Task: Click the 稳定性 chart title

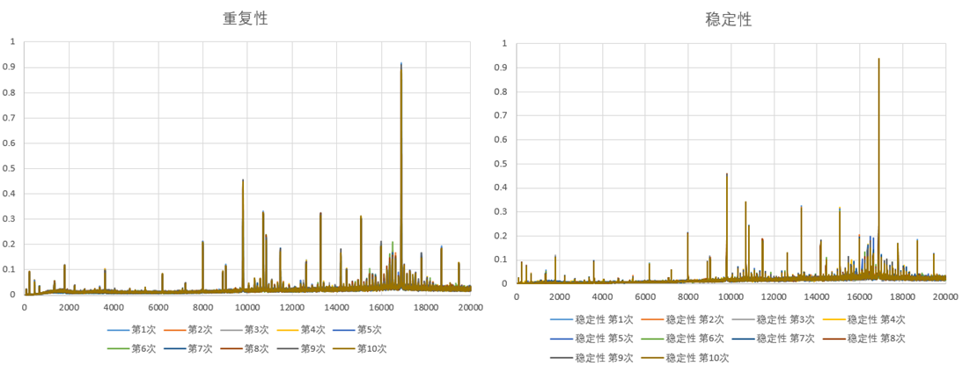Action: click(x=729, y=18)
